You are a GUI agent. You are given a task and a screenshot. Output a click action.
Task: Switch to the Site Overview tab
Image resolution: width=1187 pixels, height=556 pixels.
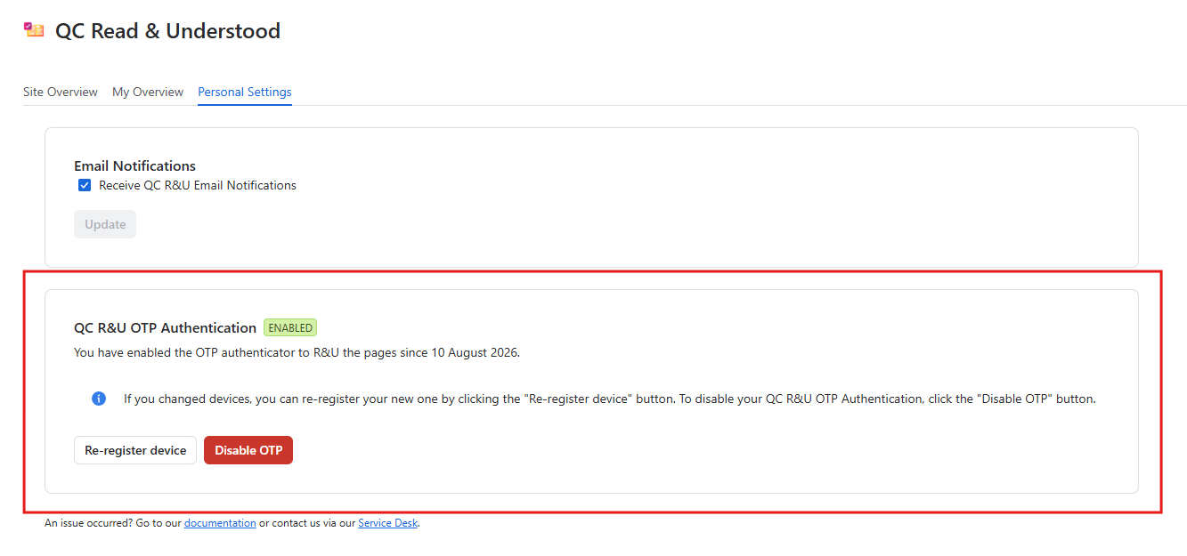(61, 92)
